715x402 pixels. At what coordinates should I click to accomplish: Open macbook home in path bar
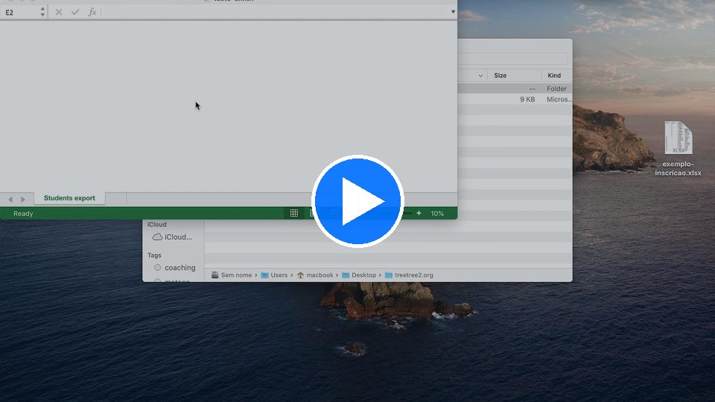(315, 275)
